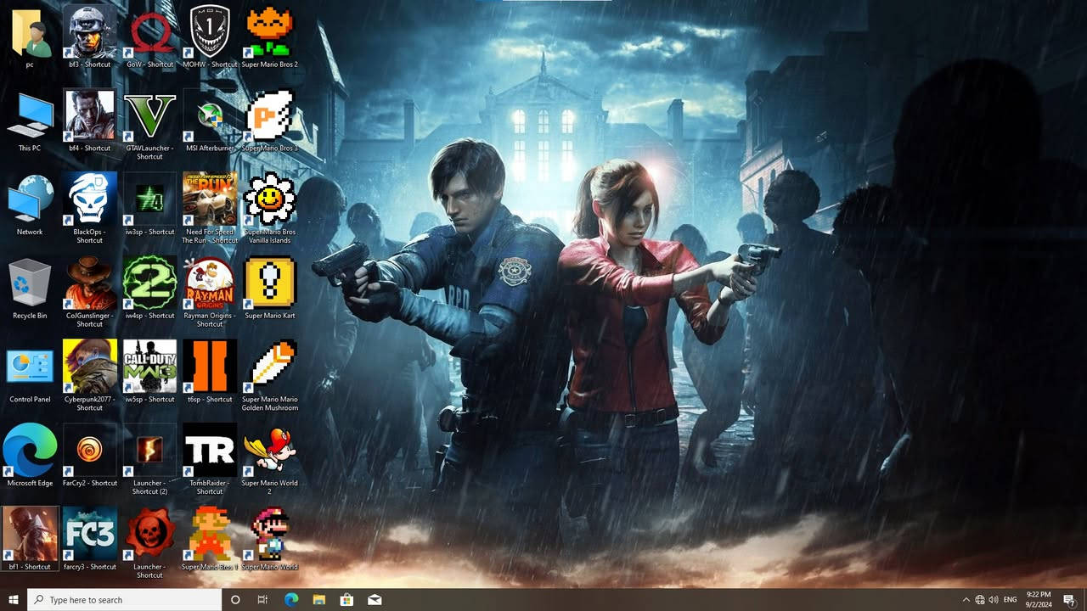Select the Recycle Bin icon
The height and width of the screenshot is (611, 1087).
tap(30, 283)
